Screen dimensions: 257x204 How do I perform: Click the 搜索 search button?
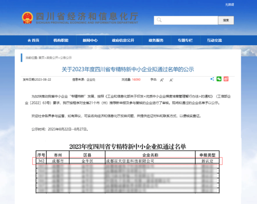(x=226, y=21)
